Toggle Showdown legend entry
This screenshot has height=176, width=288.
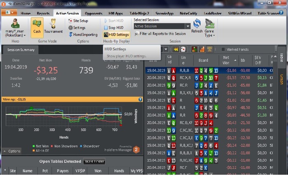pos(90,146)
